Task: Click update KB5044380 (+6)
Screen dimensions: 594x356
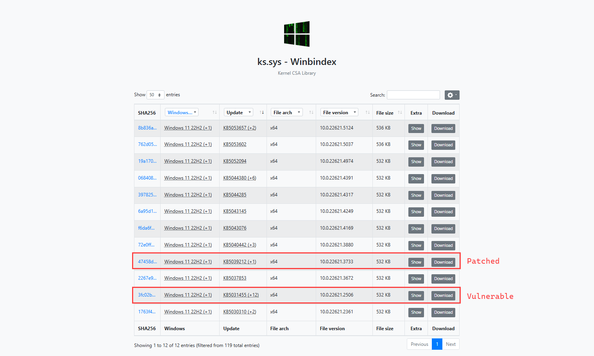Action: 240,178
